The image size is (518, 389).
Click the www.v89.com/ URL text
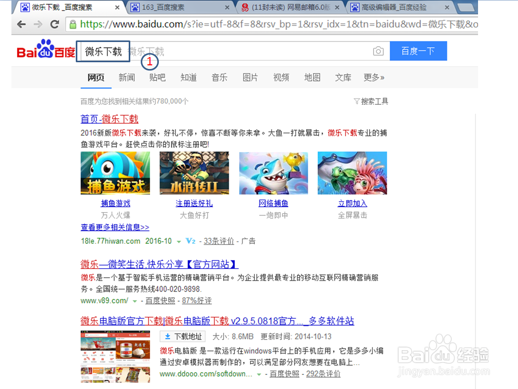[x=104, y=300]
